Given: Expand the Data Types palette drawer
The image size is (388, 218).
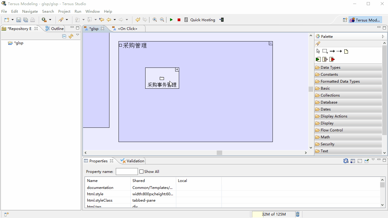Looking at the screenshot, I should click(348, 67).
